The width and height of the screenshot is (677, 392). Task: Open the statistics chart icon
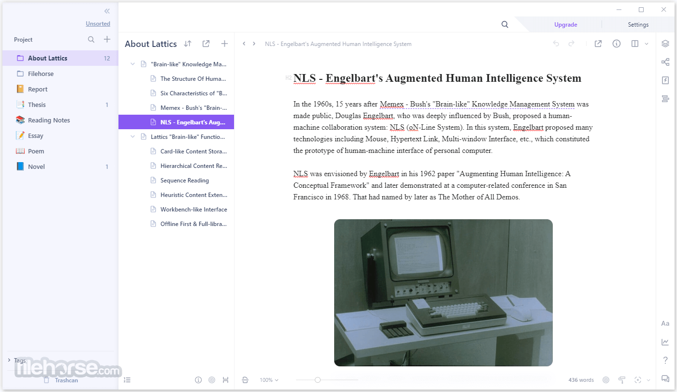665,342
